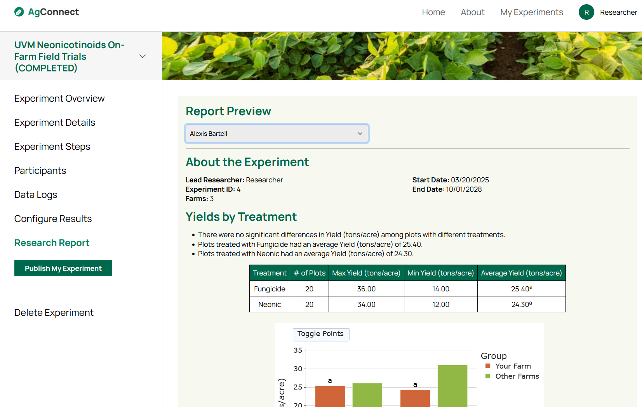Screen dimensions: 642x407
Task: Click the soybean field banner image
Action: (x=402, y=56)
